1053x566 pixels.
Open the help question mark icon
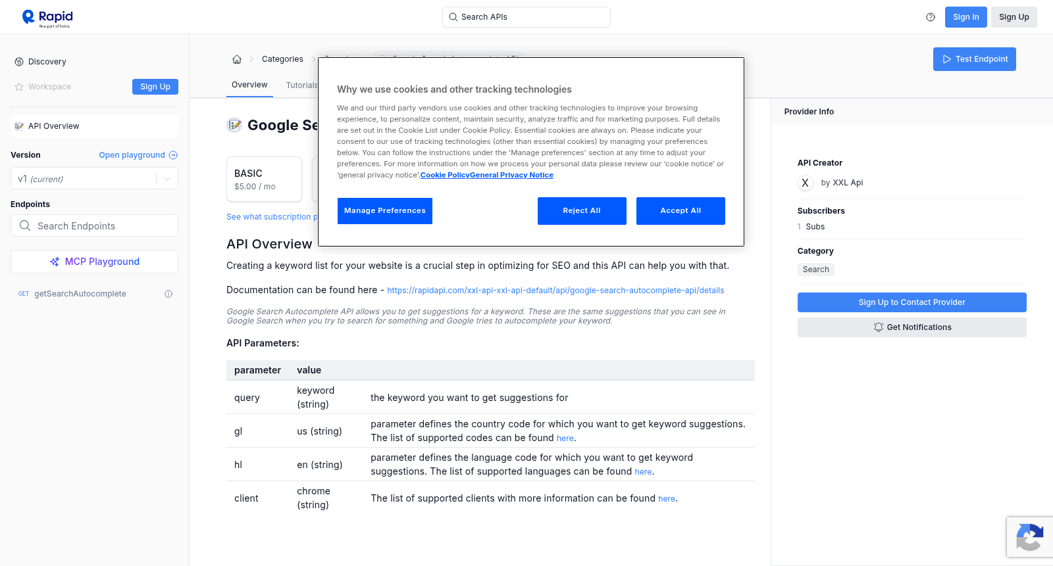[931, 17]
